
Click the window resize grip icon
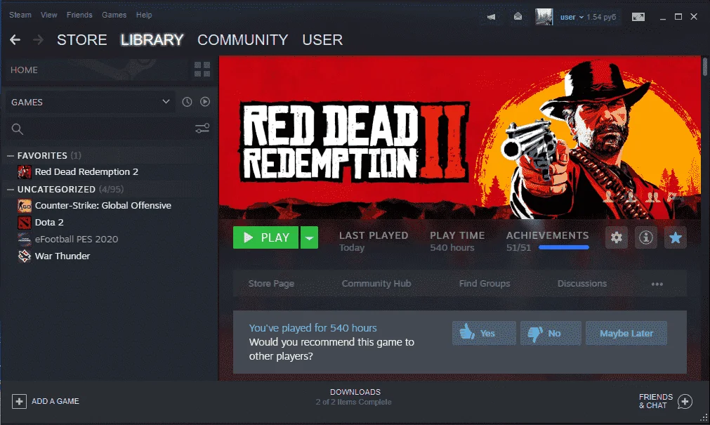tap(704, 418)
